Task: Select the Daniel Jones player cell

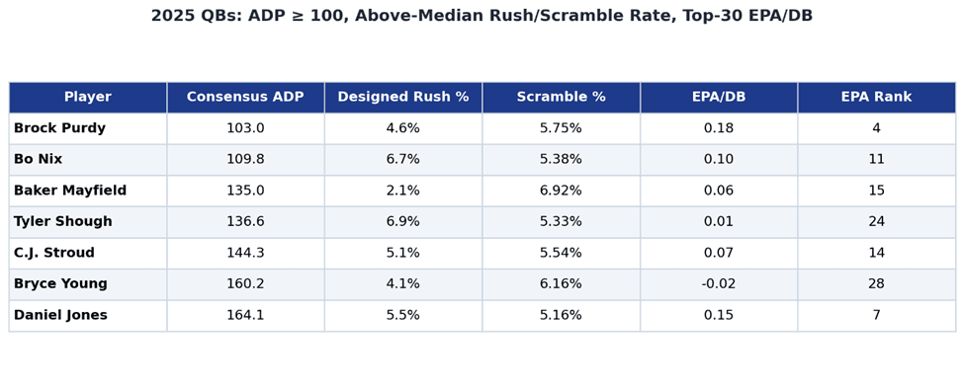Action: 88,315
